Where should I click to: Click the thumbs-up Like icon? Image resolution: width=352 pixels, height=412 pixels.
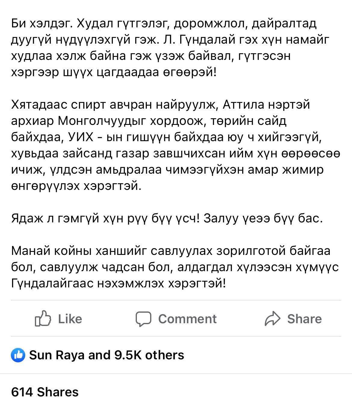pos(43,319)
